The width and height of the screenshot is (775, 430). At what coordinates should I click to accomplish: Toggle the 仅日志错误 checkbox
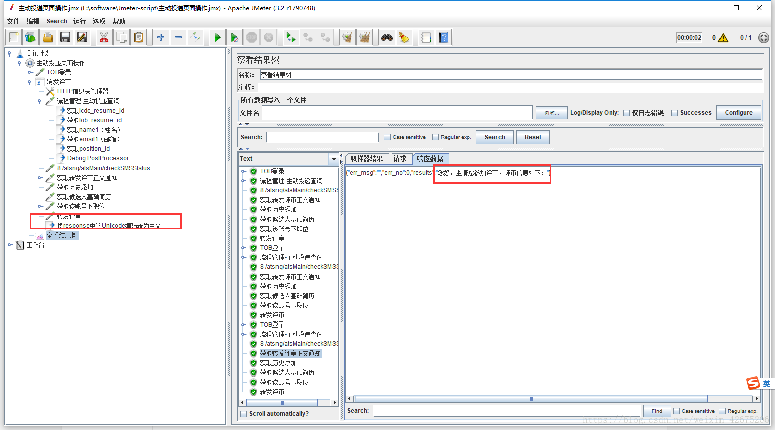click(x=626, y=113)
